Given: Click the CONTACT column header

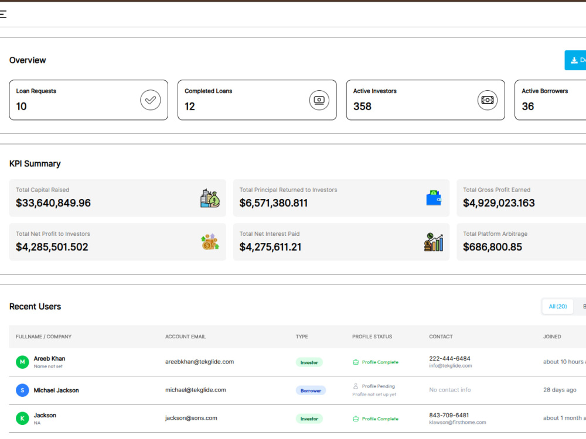Looking at the screenshot, I should point(441,337).
